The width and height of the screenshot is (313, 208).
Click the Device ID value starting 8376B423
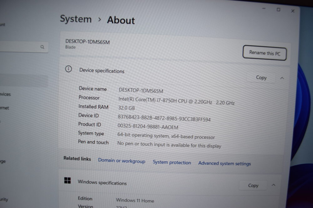point(164,118)
